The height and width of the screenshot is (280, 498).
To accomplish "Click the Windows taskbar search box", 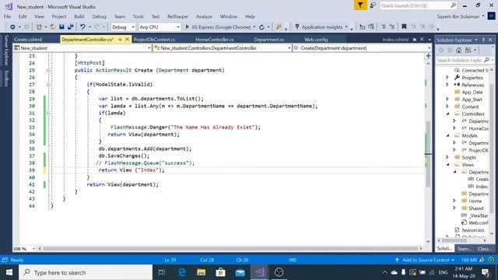I will coord(86,272).
